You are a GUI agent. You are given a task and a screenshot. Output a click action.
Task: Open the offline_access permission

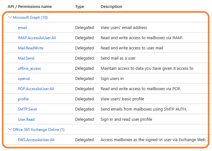[29, 68]
